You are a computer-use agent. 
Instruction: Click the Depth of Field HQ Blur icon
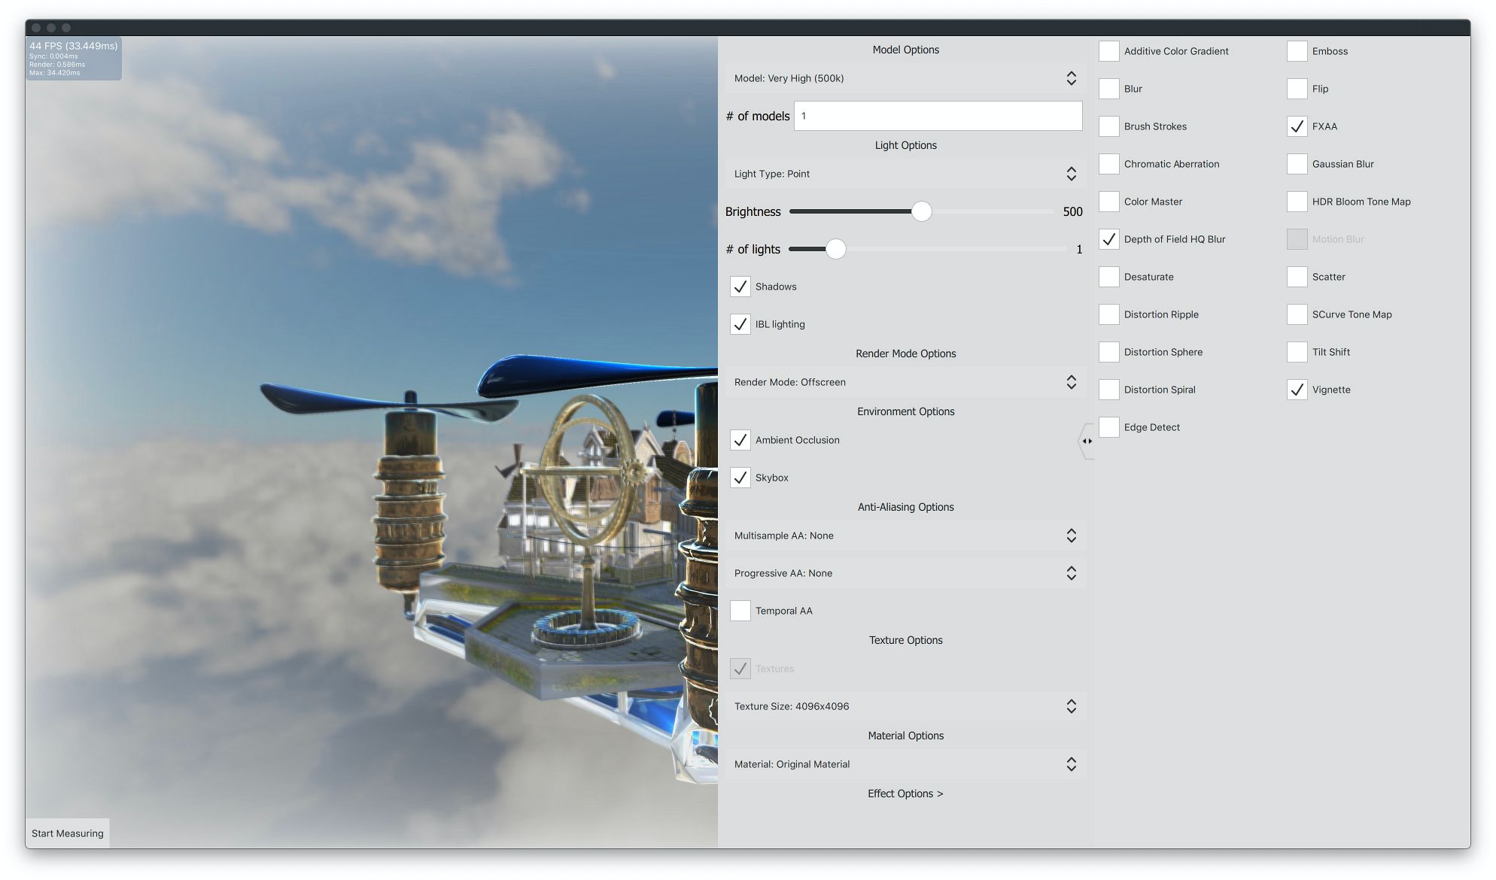click(x=1108, y=238)
